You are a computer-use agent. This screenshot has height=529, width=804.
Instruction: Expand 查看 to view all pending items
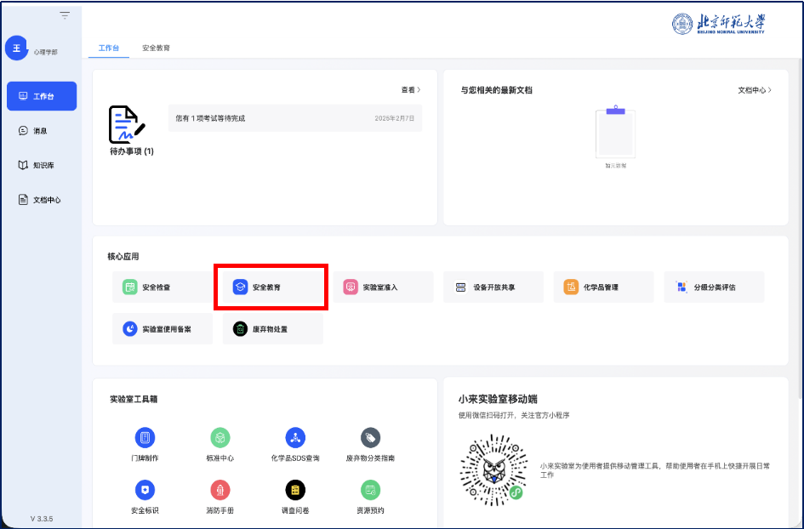(x=411, y=89)
